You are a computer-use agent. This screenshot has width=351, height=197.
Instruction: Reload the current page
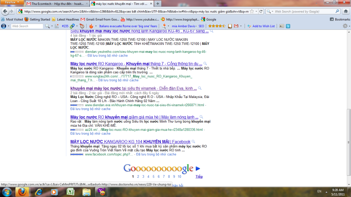(261, 11)
